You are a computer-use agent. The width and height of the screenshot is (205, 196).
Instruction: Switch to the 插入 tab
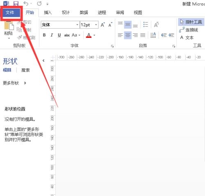(x=48, y=12)
